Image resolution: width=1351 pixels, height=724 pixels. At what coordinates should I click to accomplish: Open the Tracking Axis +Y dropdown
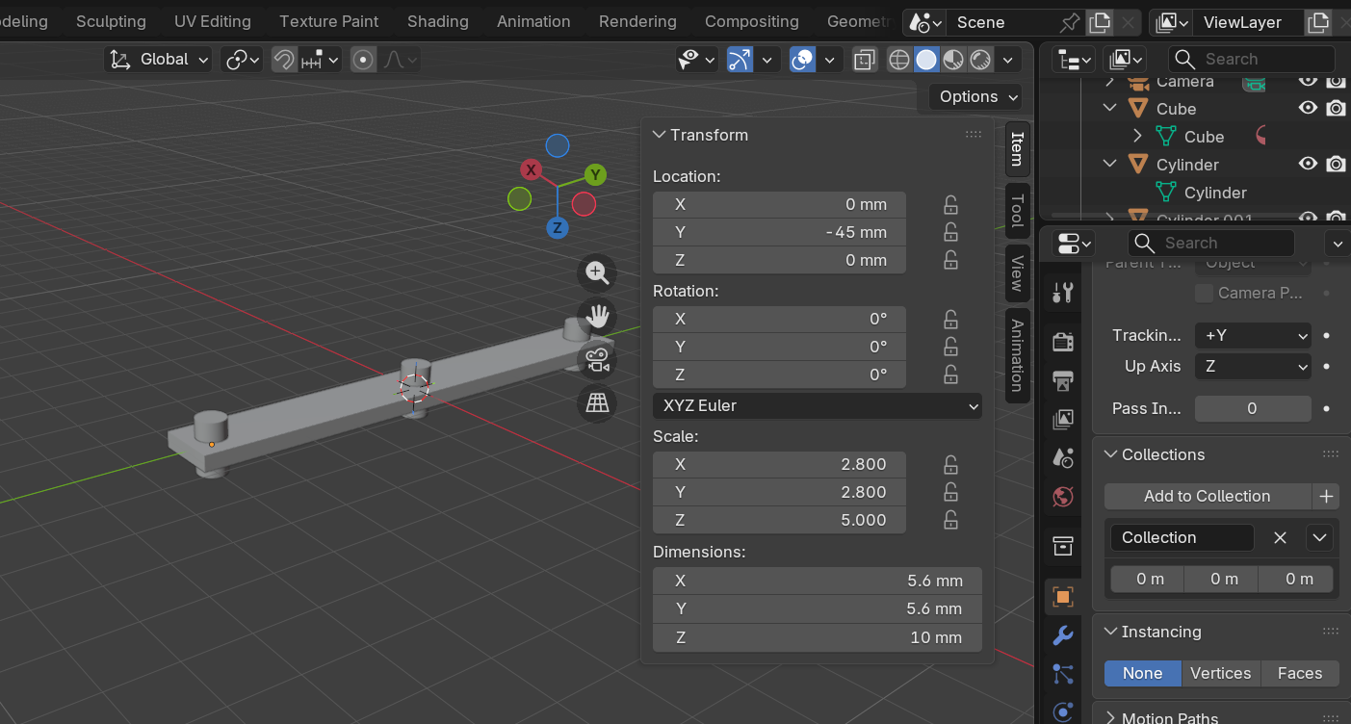[x=1253, y=335]
